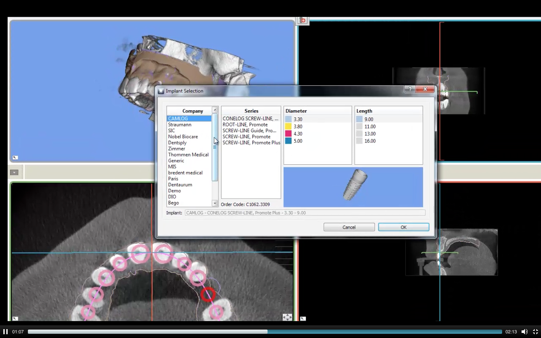Select CAMLOG in the Company list
This screenshot has height=338, width=541.
[x=189, y=119]
